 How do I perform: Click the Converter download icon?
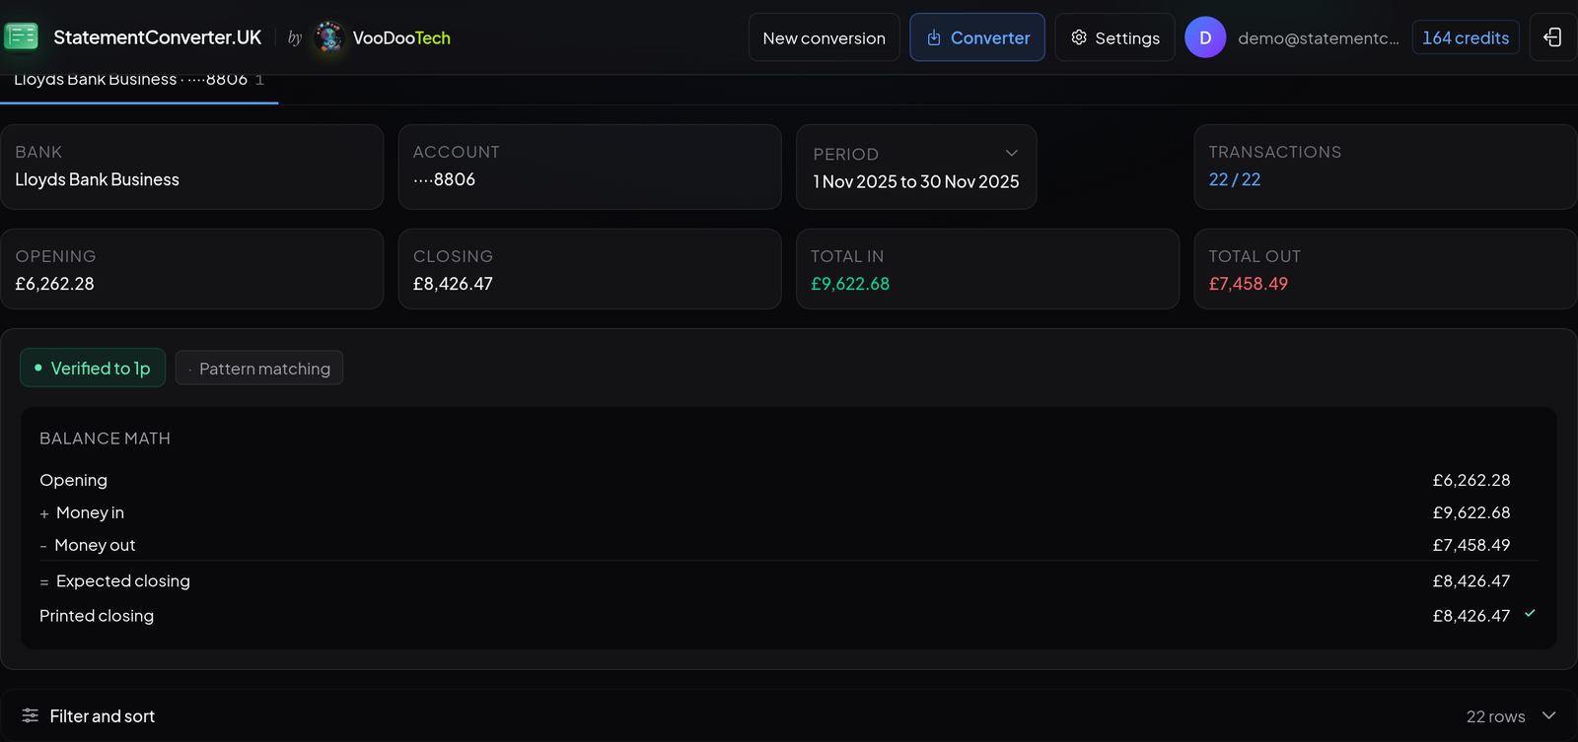(933, 37)
